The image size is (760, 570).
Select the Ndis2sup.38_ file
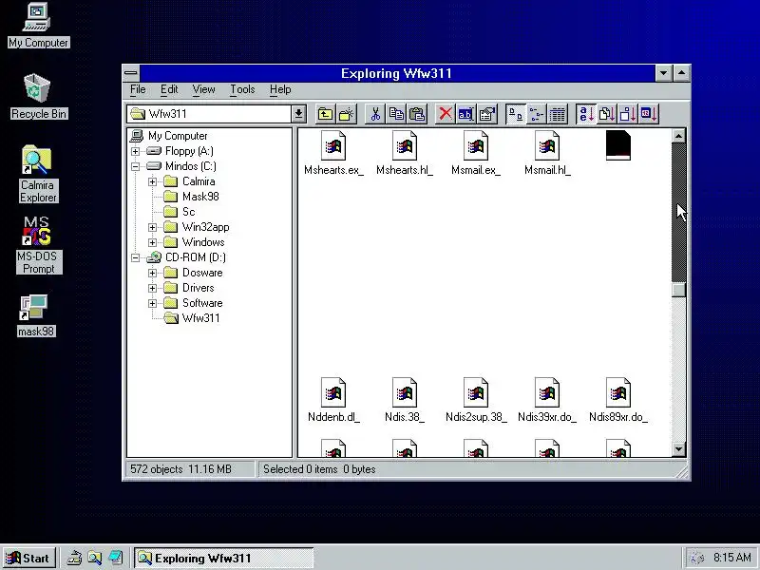(x=476, y=400)
